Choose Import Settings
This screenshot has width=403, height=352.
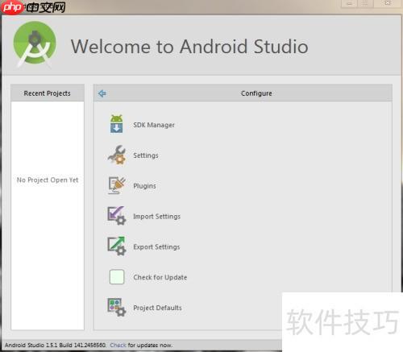157,217
